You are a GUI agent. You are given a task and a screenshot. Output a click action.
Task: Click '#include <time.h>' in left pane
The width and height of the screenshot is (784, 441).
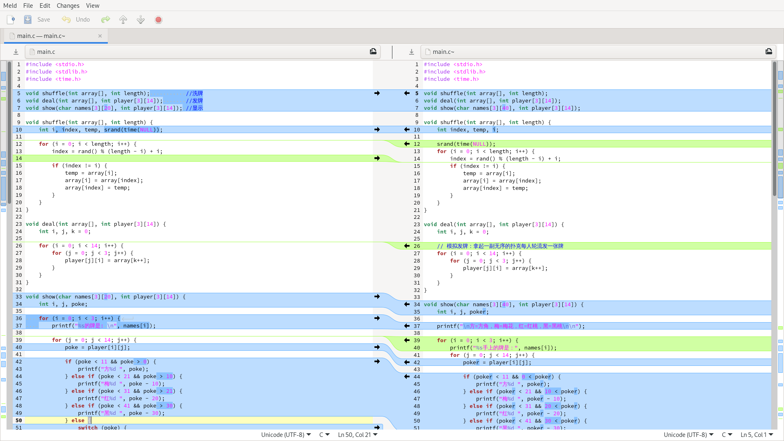coord(53,79)
